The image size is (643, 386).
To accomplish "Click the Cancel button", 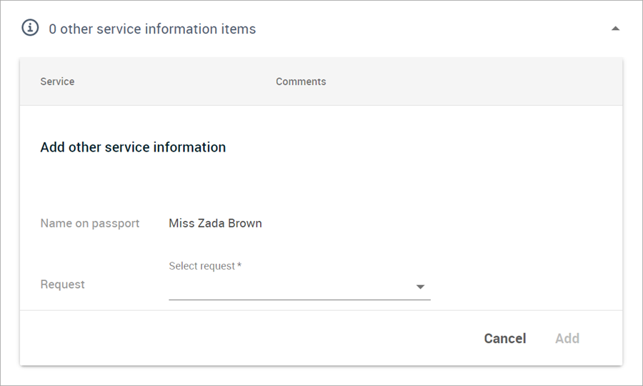I will pyautogui.click(x=505, y=338).
